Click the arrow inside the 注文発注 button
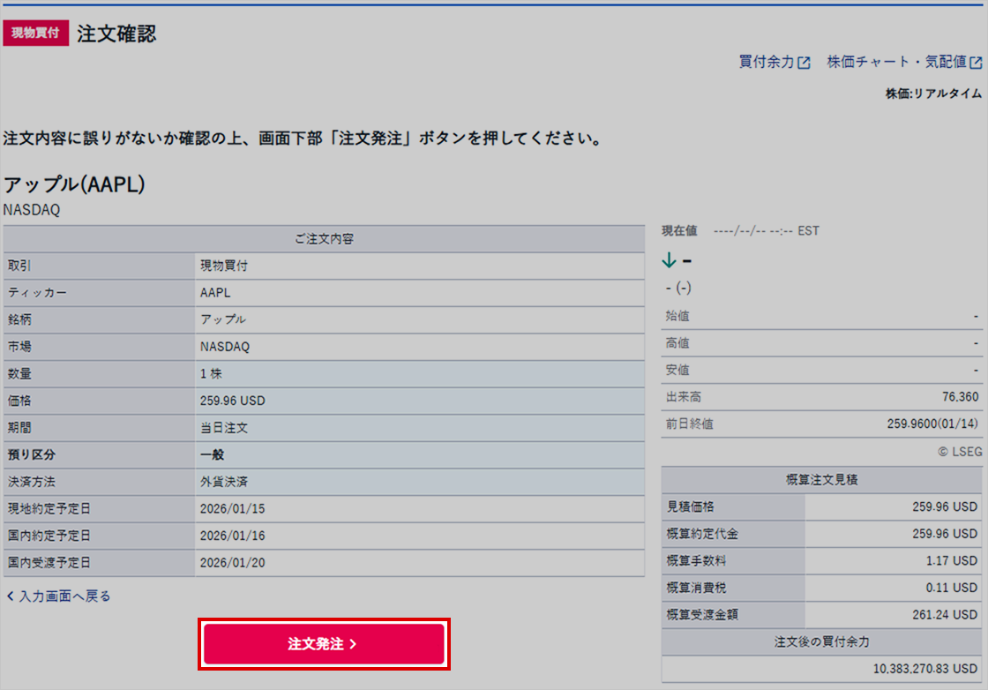 point(354,644)
